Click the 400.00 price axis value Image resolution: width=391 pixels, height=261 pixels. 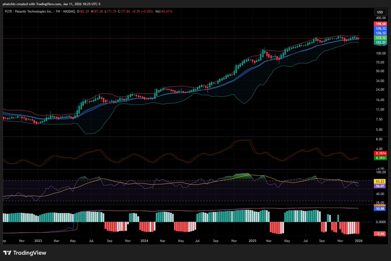381,19
